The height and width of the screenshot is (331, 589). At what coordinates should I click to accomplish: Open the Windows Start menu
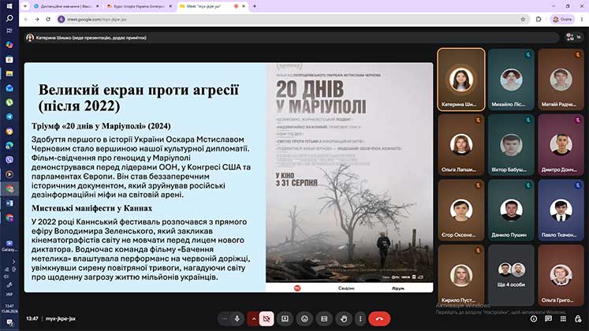click(x=9, y=6)
